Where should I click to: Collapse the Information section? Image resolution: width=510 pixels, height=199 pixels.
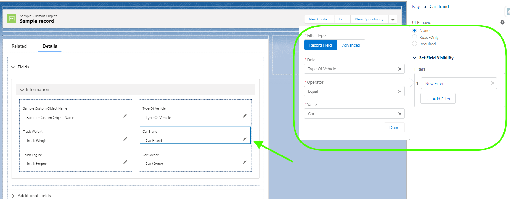click(22, 90)
